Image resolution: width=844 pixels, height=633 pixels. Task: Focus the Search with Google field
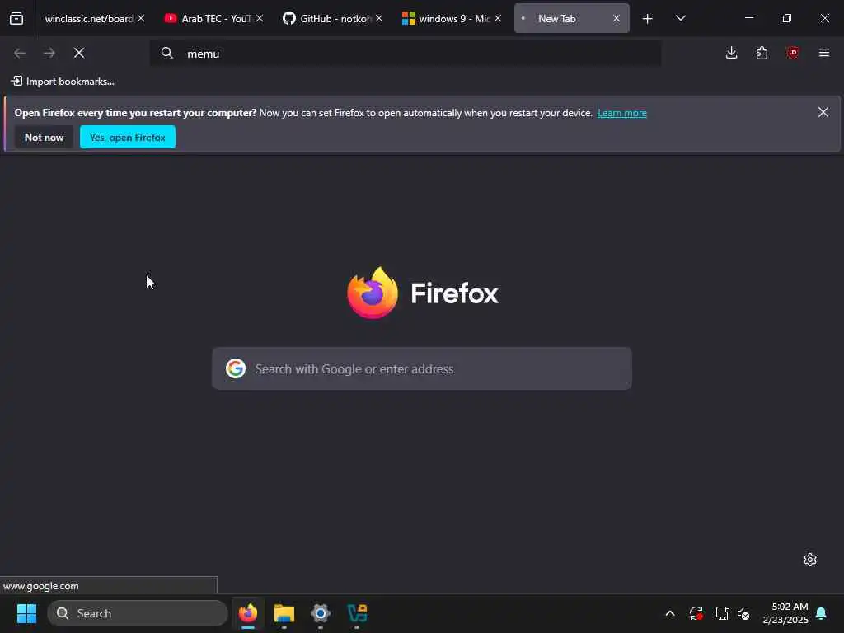point(422,368)
